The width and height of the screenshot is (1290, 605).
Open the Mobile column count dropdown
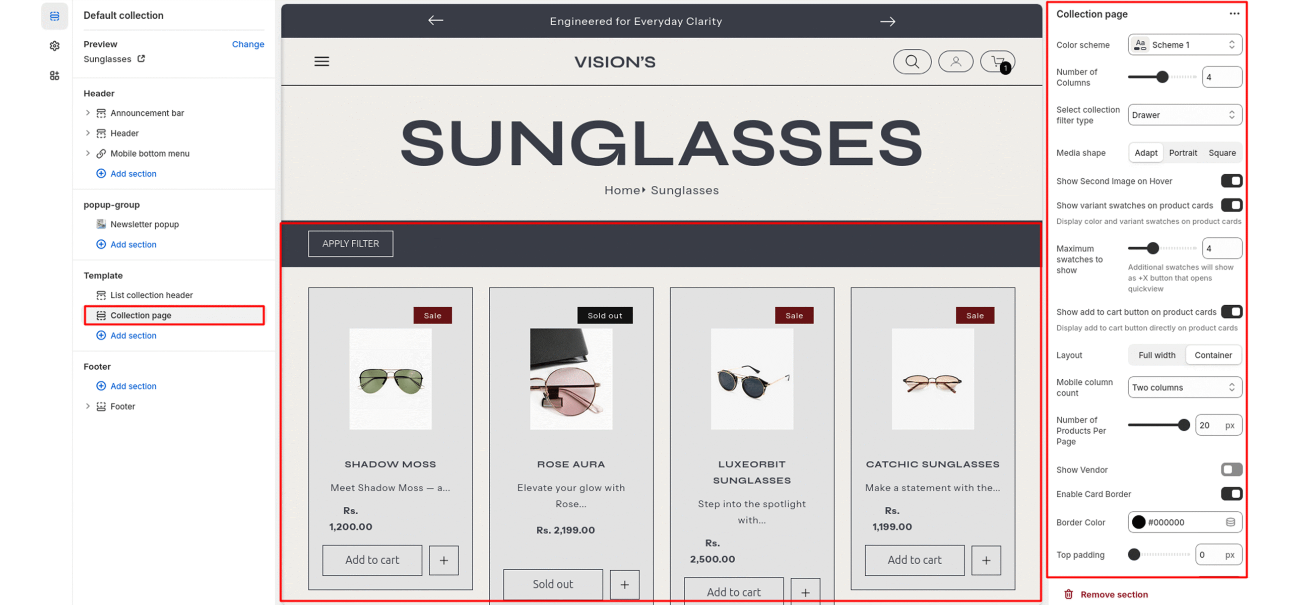1185,387
